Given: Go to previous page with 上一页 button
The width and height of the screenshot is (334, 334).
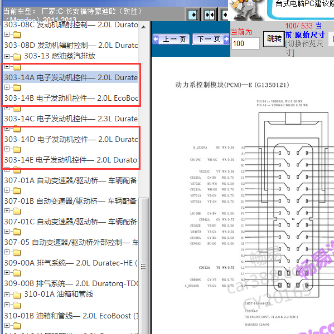Looking at the screenshot, I should [x=171, y=39].
